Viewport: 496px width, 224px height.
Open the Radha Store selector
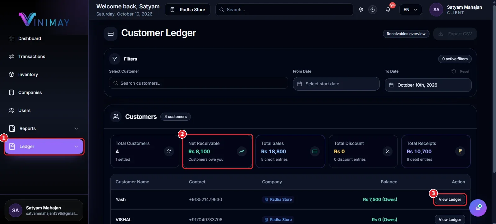tap(187, 10)
